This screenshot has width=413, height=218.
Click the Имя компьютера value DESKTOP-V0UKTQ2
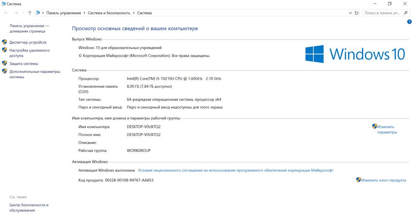click(x=144, y=127)
